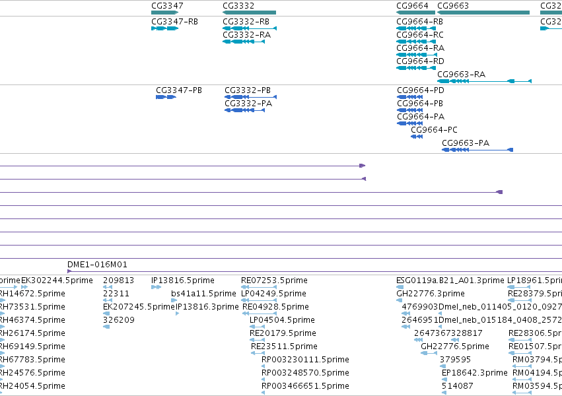Select the CG9664 gene bar
The width and height of the screenshot is (562, 396).
coord(415,13)
